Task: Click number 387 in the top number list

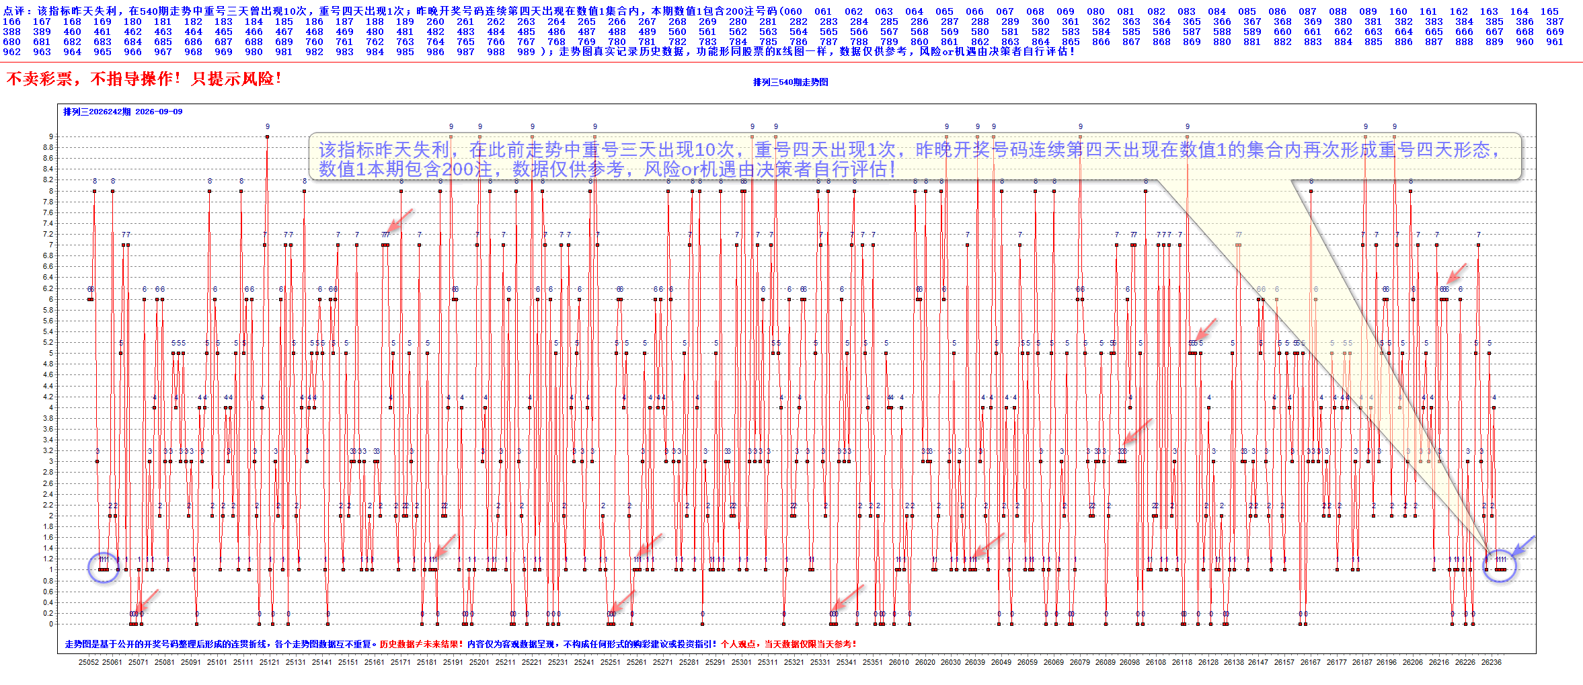Action: tap(1555, 22)
